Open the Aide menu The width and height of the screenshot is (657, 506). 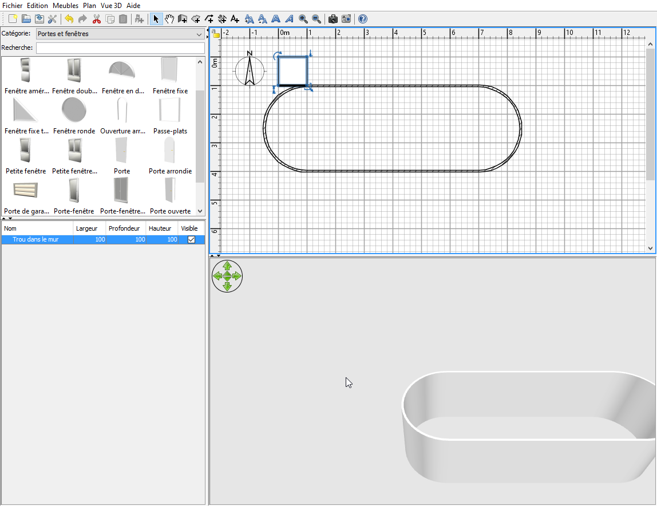click(x=133, y=6)
